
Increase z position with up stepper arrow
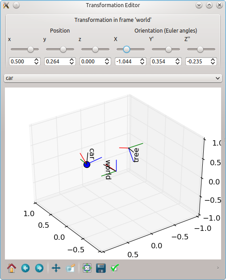107,60
